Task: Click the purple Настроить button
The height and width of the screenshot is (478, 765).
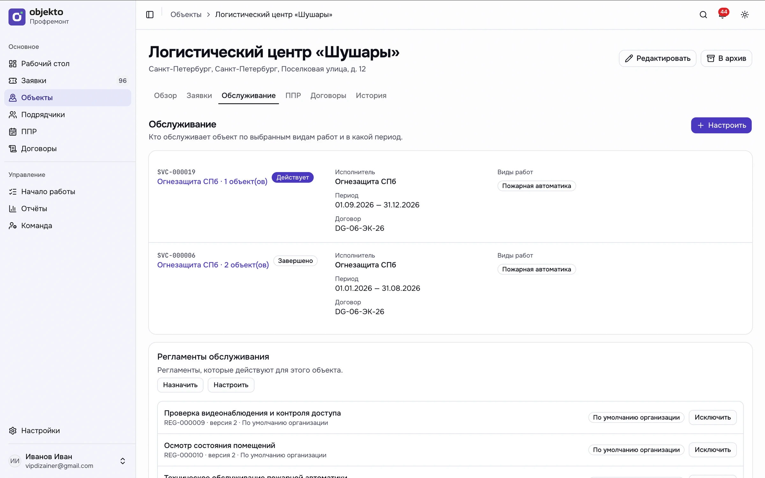Action: [721, 125]
